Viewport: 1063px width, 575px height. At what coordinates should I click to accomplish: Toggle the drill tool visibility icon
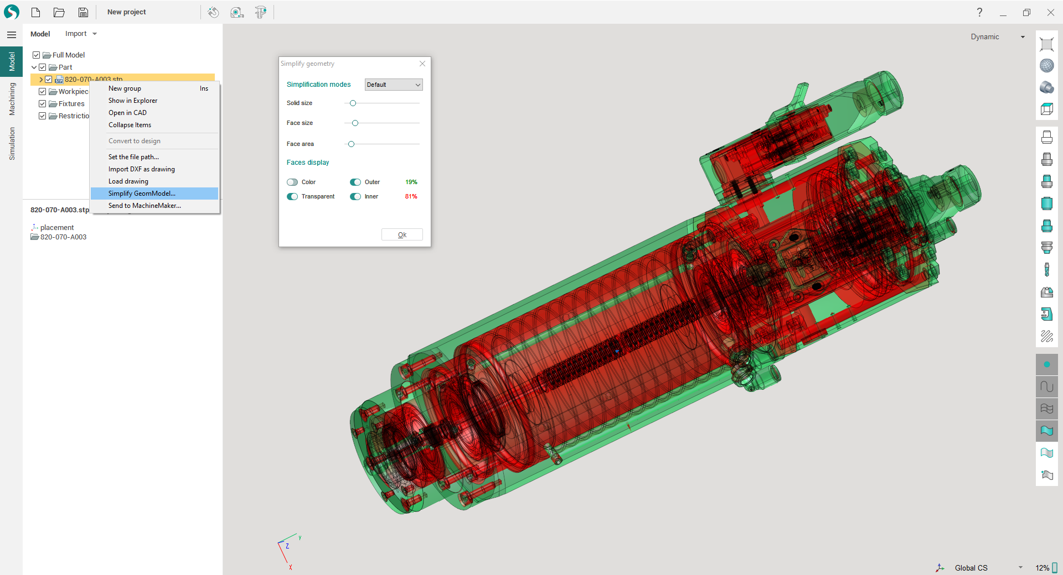pyautogui.click(x=1046, y=269)
